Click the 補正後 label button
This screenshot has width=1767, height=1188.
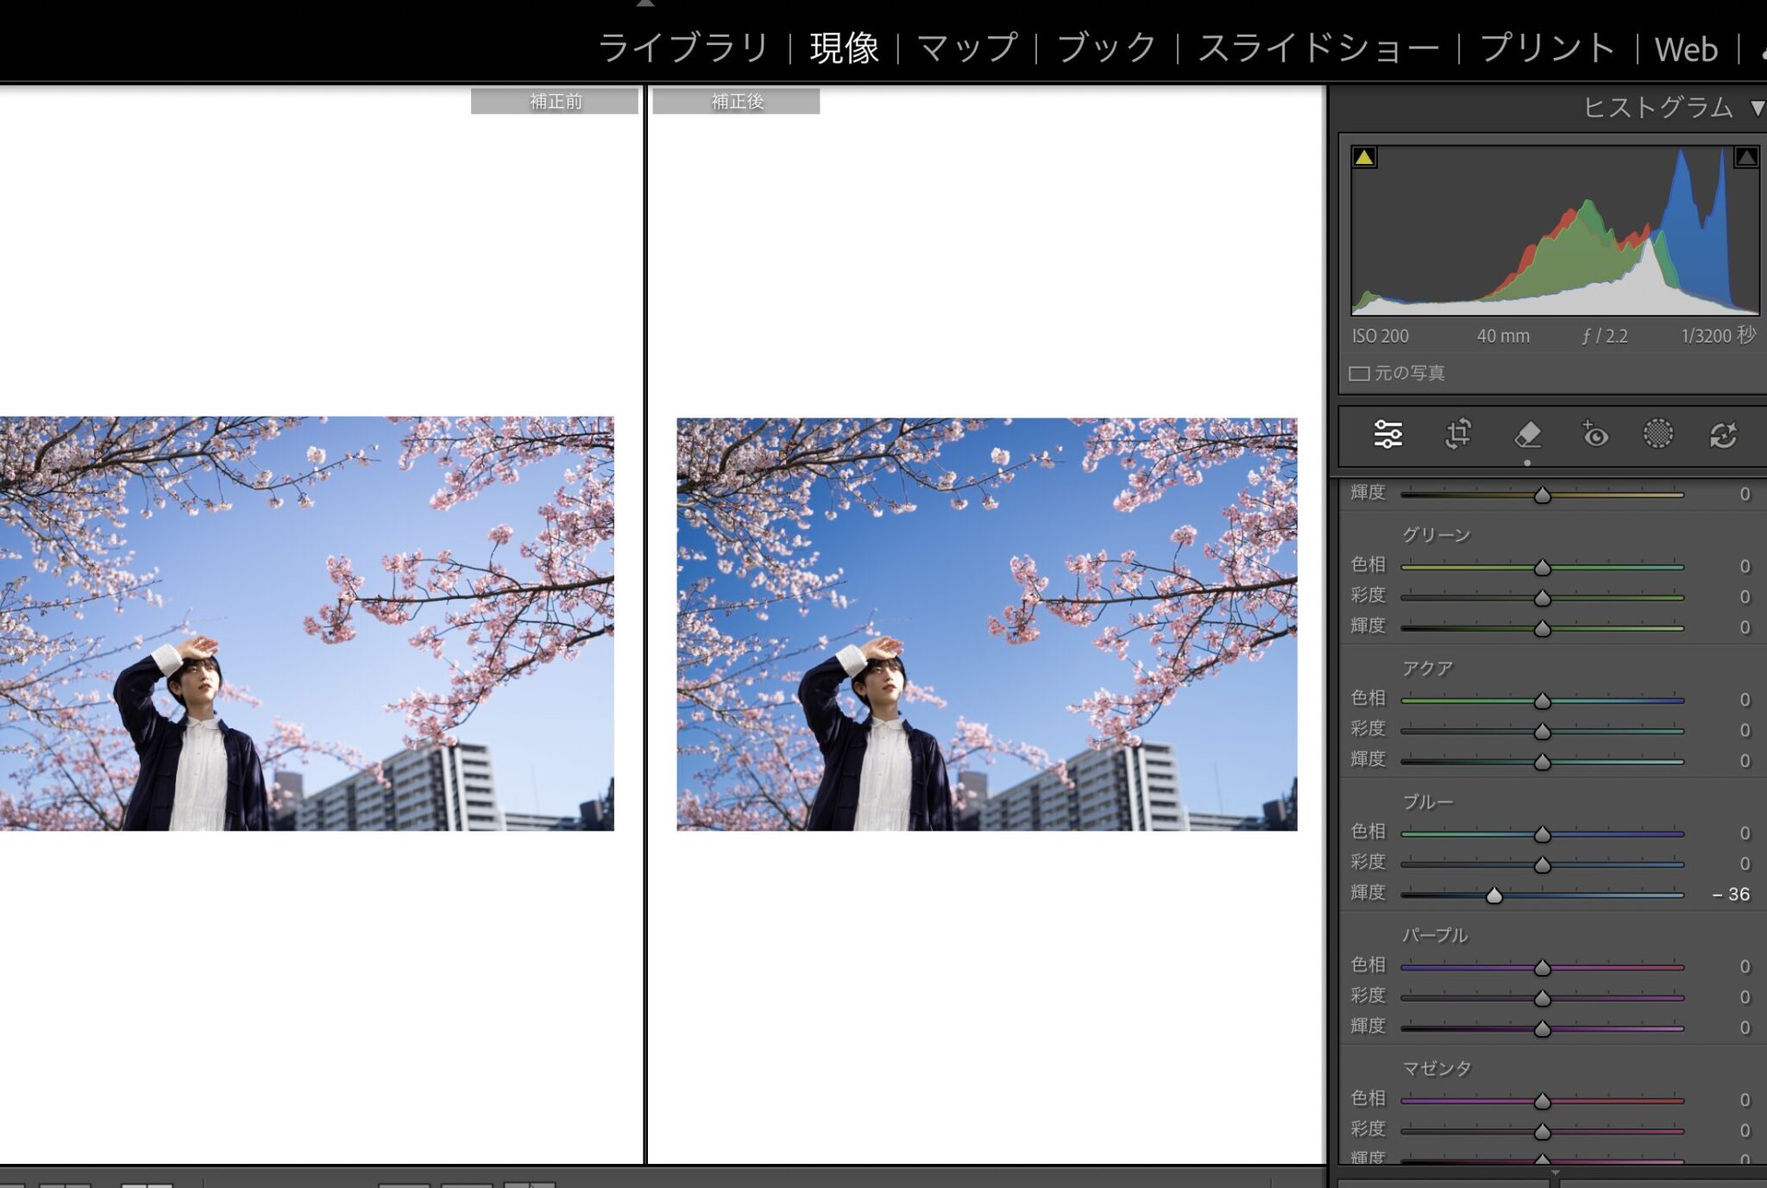736,102
